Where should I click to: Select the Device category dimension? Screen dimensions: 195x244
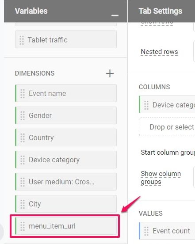click(x=66, y=160)
